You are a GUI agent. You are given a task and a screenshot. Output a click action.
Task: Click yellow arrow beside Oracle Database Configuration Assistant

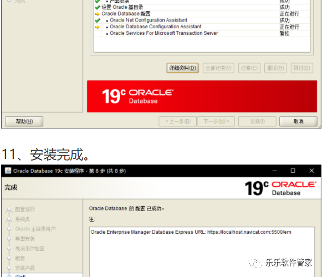pyautogui.click(x=98, y=27)
